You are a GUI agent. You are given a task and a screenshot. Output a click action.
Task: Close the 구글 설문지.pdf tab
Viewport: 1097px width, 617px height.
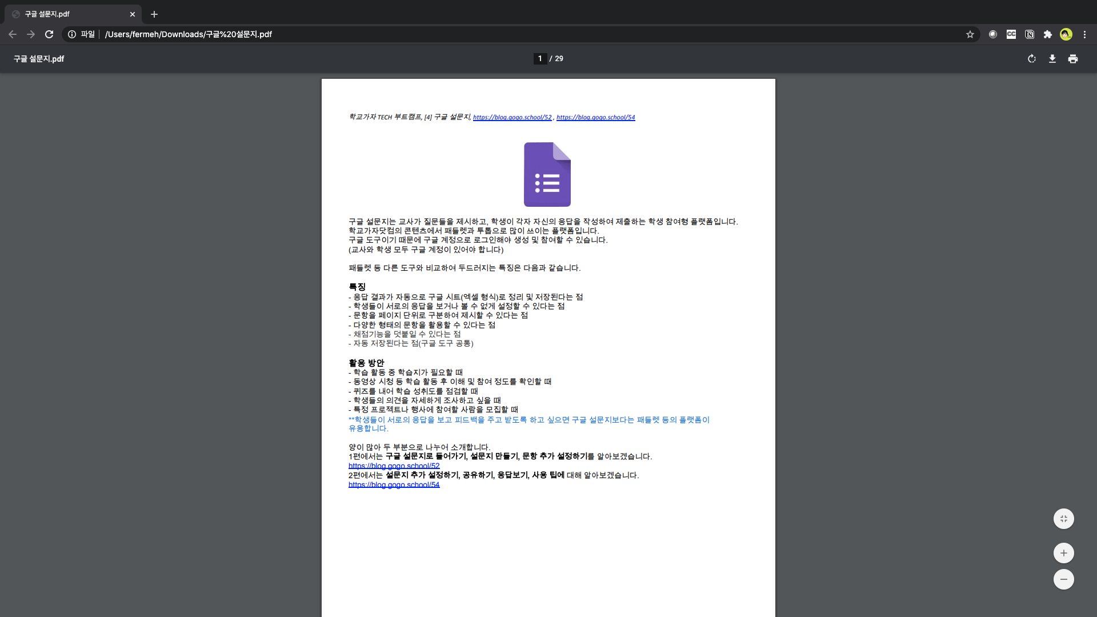[133, 14]
